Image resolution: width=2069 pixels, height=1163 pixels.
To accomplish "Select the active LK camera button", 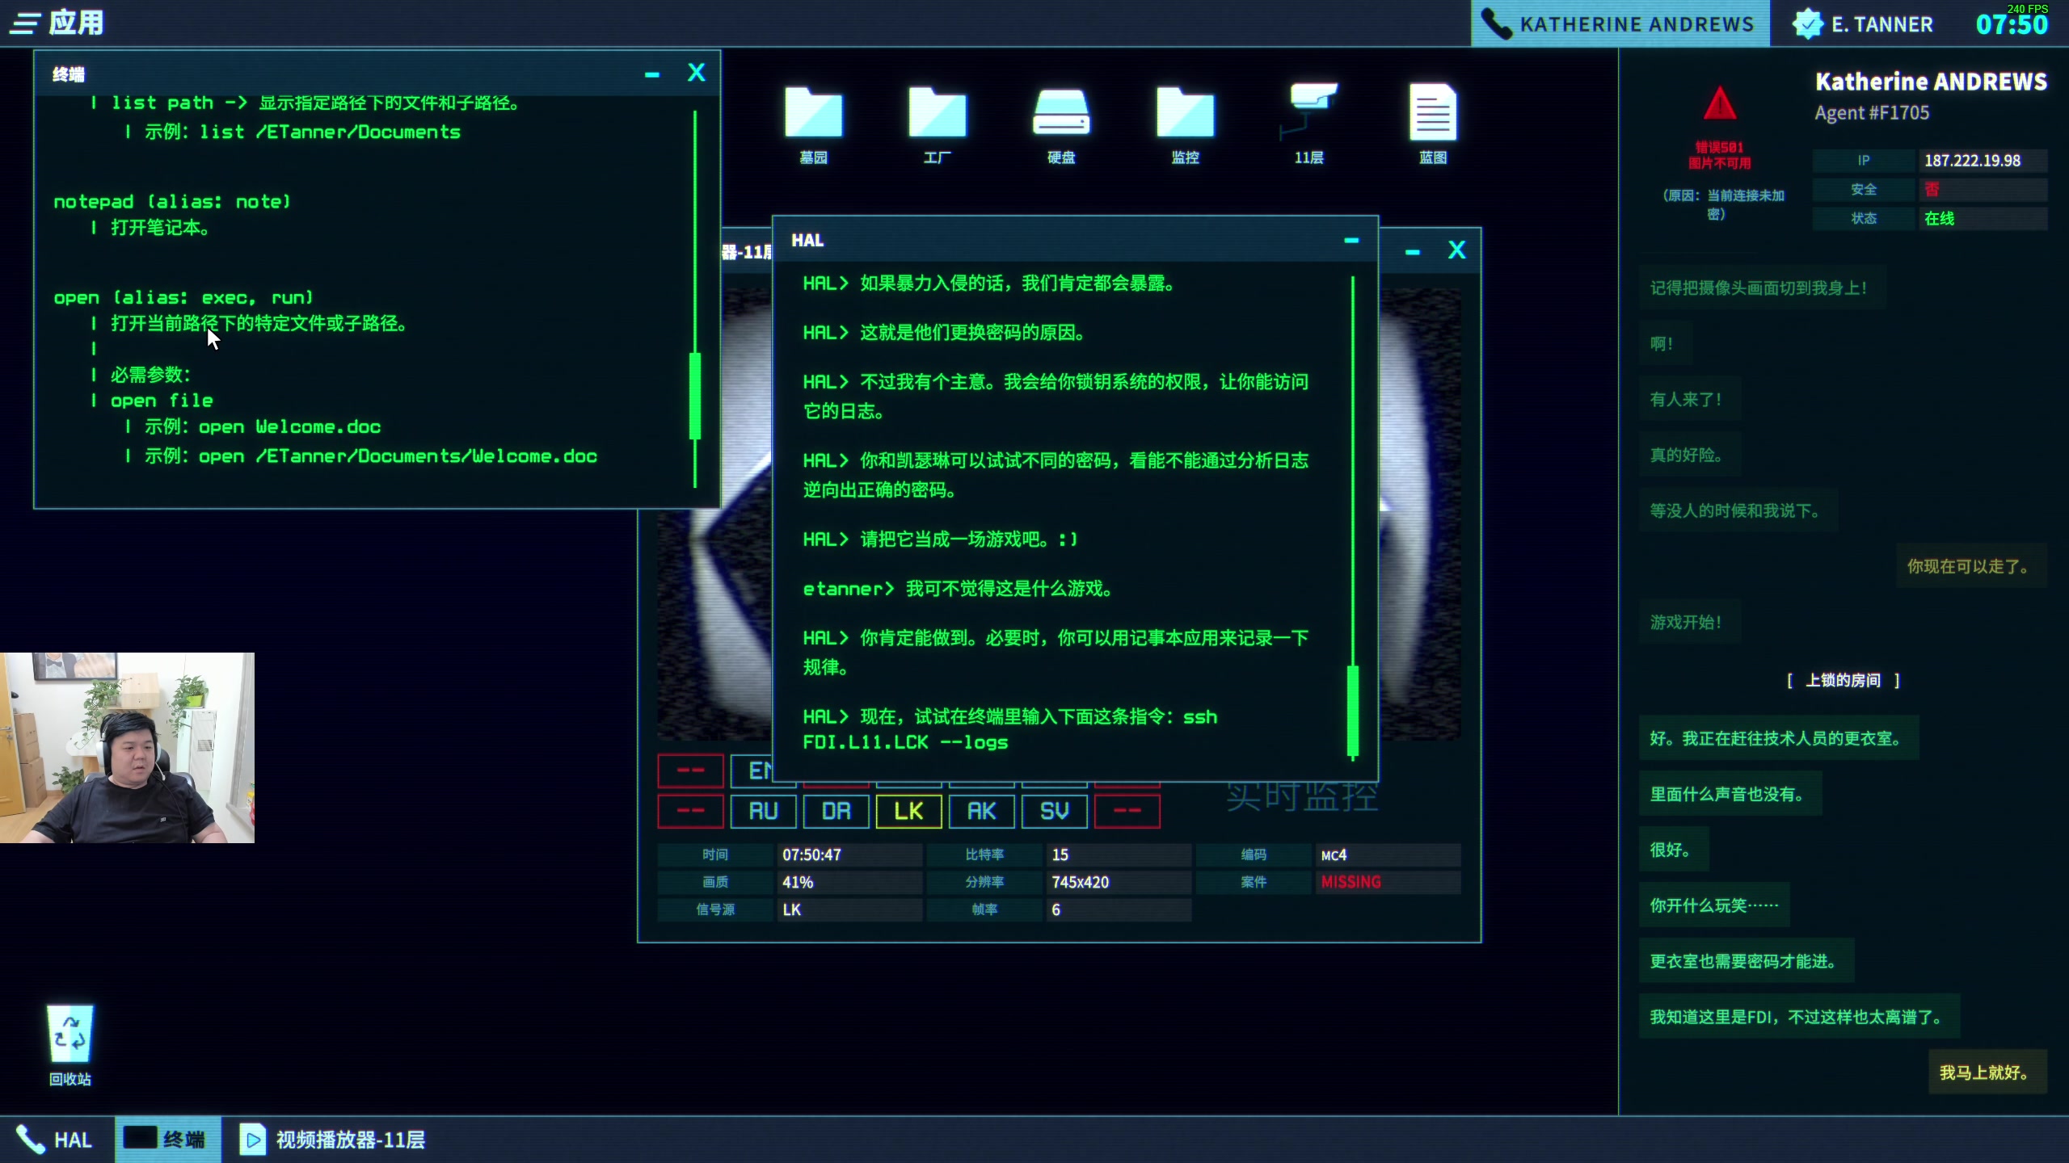I will click(x=908, y=811).
